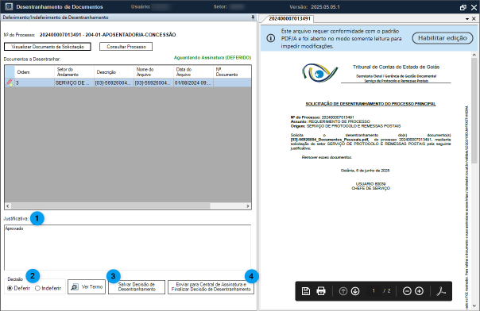Click the Habilitar edição button

443,38
